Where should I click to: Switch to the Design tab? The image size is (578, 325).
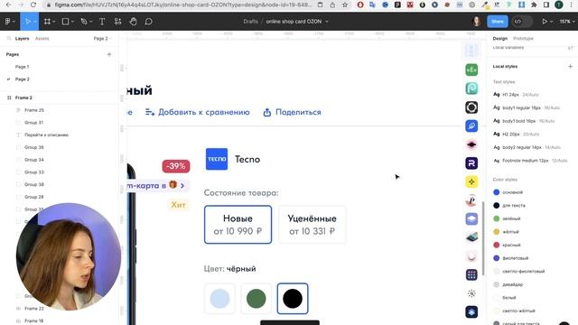click(500, 38)
